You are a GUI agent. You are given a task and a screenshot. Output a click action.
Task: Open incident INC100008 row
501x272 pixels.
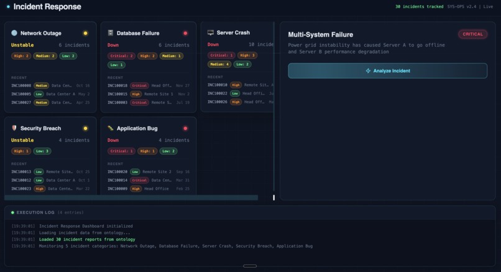(50, 86)
